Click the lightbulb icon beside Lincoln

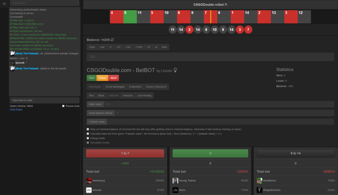pyautogui.click(x=175, y=70)
